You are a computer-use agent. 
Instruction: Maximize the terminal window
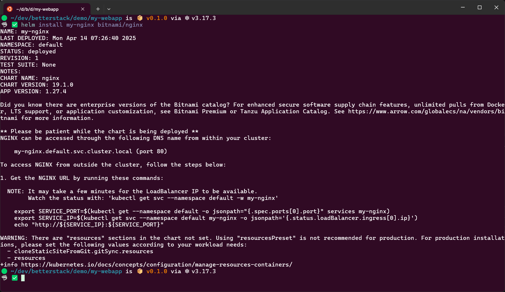[479, 8]
